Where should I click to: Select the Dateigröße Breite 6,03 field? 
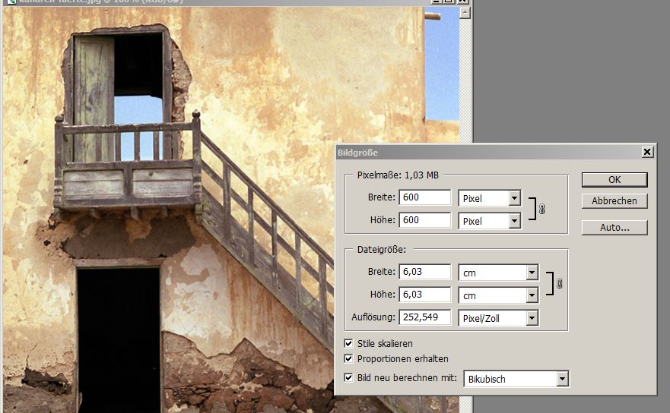pyautogui.click(x=424, y=273)
